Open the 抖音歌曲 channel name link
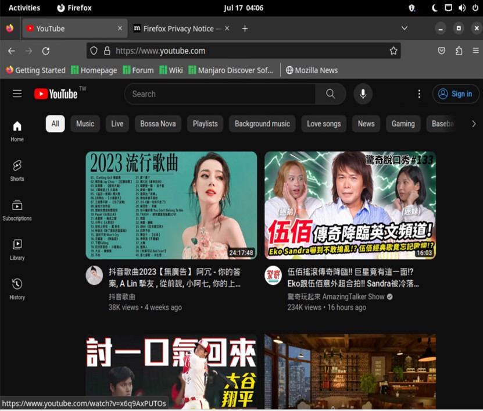This screenshot has height=411, width=483. pyautogui.click(x=121, y=296)
